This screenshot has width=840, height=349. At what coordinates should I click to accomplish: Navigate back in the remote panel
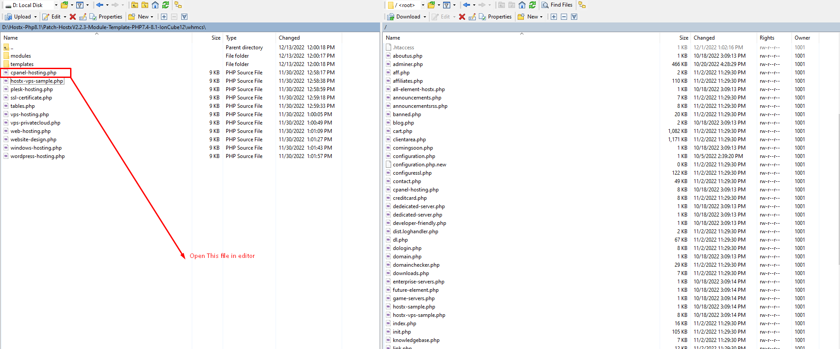pyautogui.click(x=466, y=5)
